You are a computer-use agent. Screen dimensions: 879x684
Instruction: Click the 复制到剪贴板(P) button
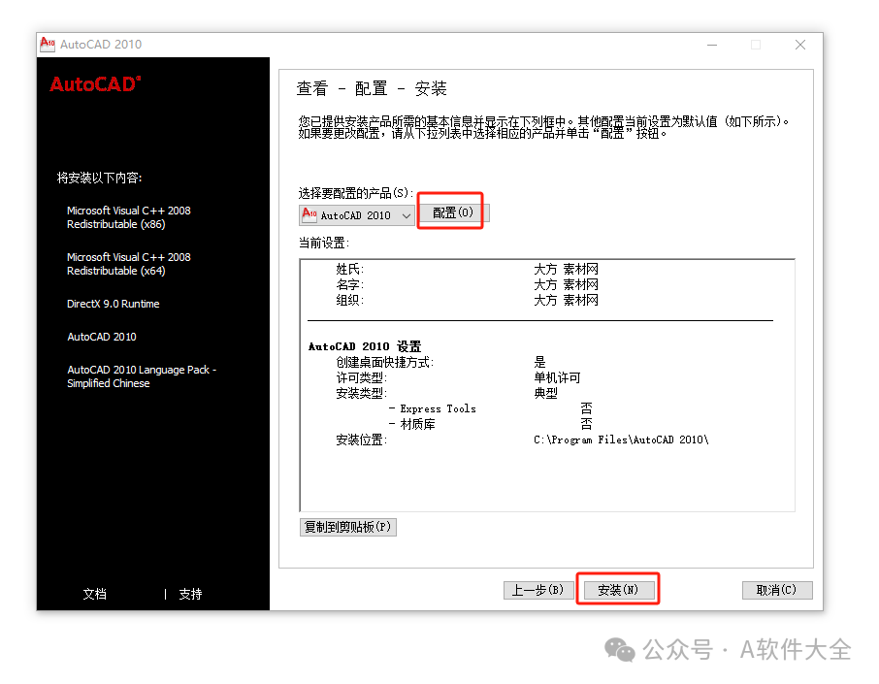click(348, 527)
